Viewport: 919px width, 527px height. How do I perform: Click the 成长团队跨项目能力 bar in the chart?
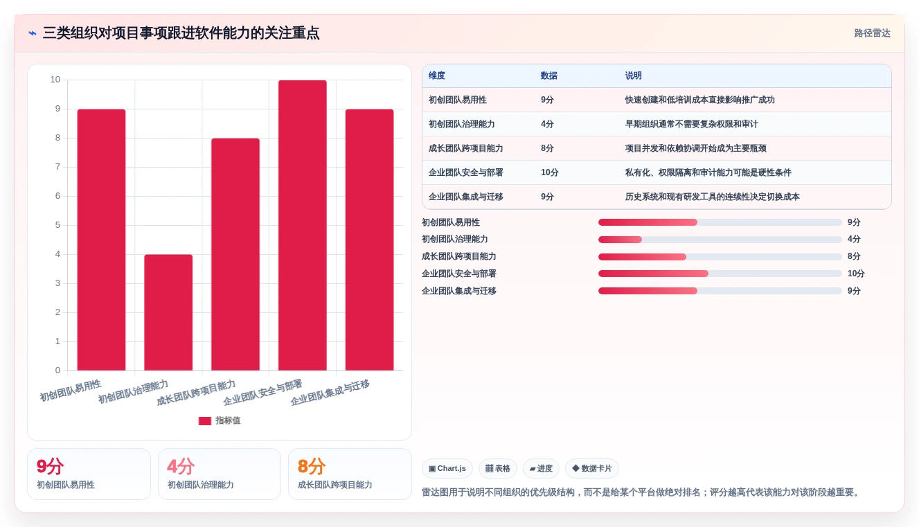(235, 254)
